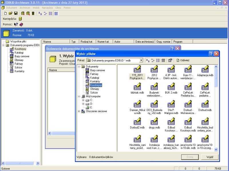Select file Adaptacja.mdb

tap(205, 71)
